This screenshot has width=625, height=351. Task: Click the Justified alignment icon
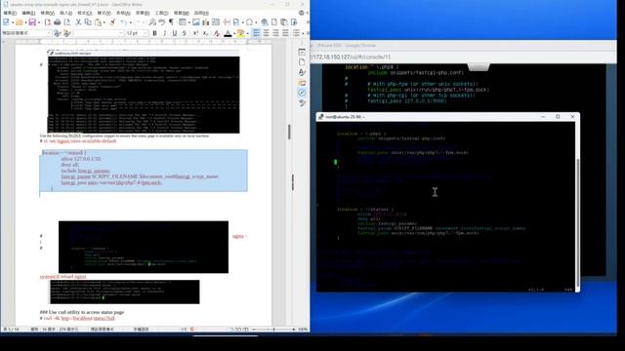click(x=285, y=33)
